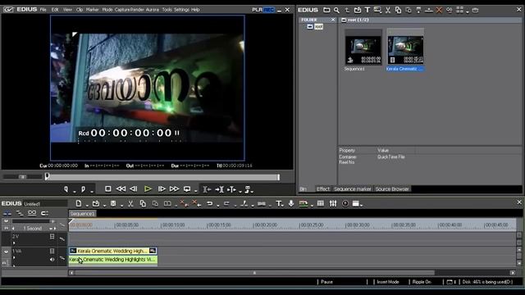Click Kerala Cinematic audio clip on track
Screen dimensions: 525x295
point(113,260)
